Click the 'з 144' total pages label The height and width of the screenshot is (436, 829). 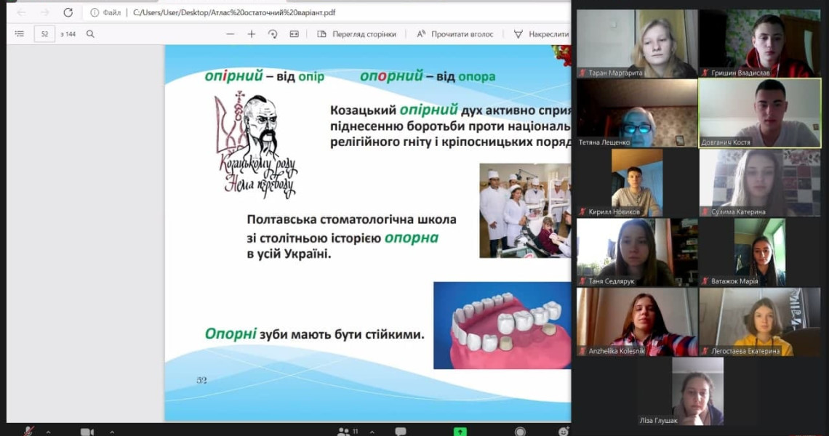click(68, 34)
